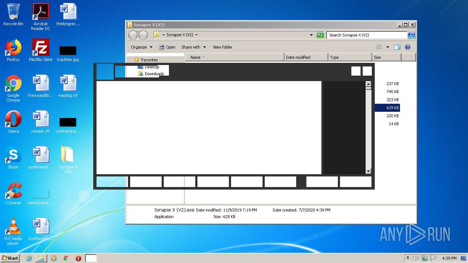Click the Synapse window scrollbar up arrow
This screenshot has width=468, height=263.
pos(368,84)
